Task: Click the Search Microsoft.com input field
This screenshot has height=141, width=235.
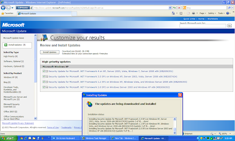Action: pos(203,26)
